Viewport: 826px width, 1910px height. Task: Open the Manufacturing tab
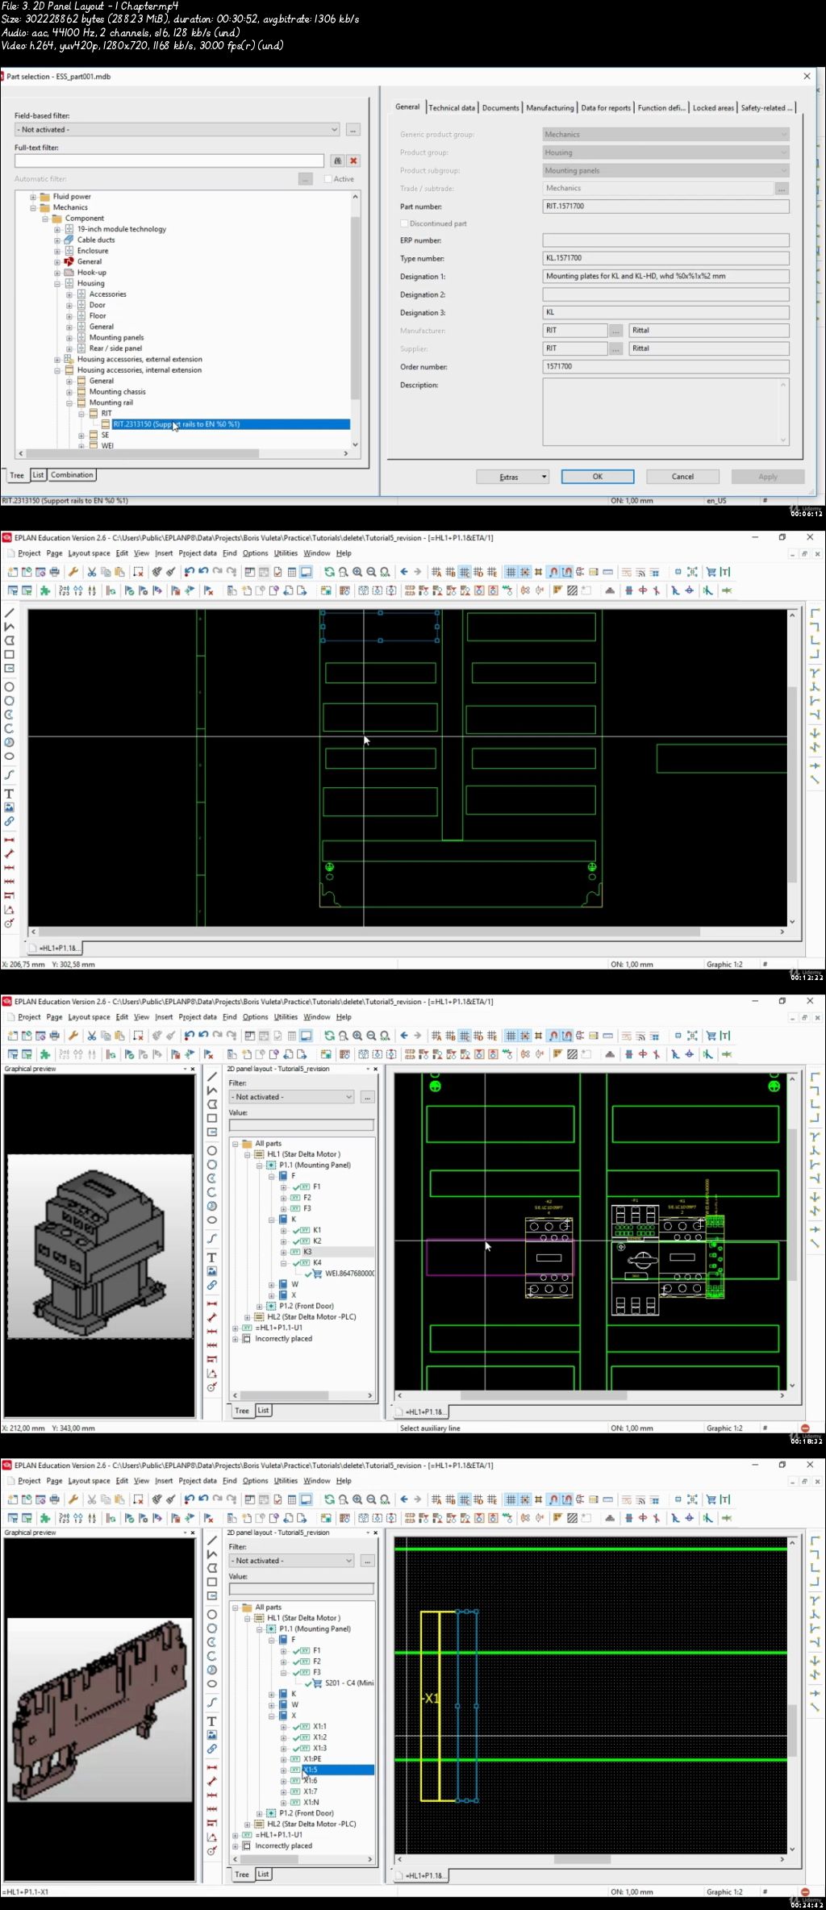tap(550, 107)
